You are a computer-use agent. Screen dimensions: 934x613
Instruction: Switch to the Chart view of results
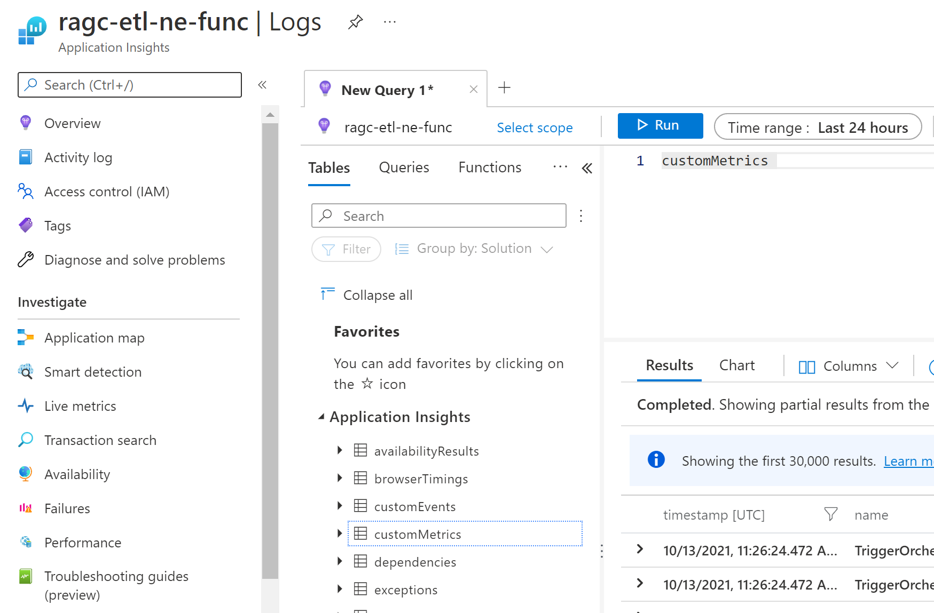[x=737, y=365]
